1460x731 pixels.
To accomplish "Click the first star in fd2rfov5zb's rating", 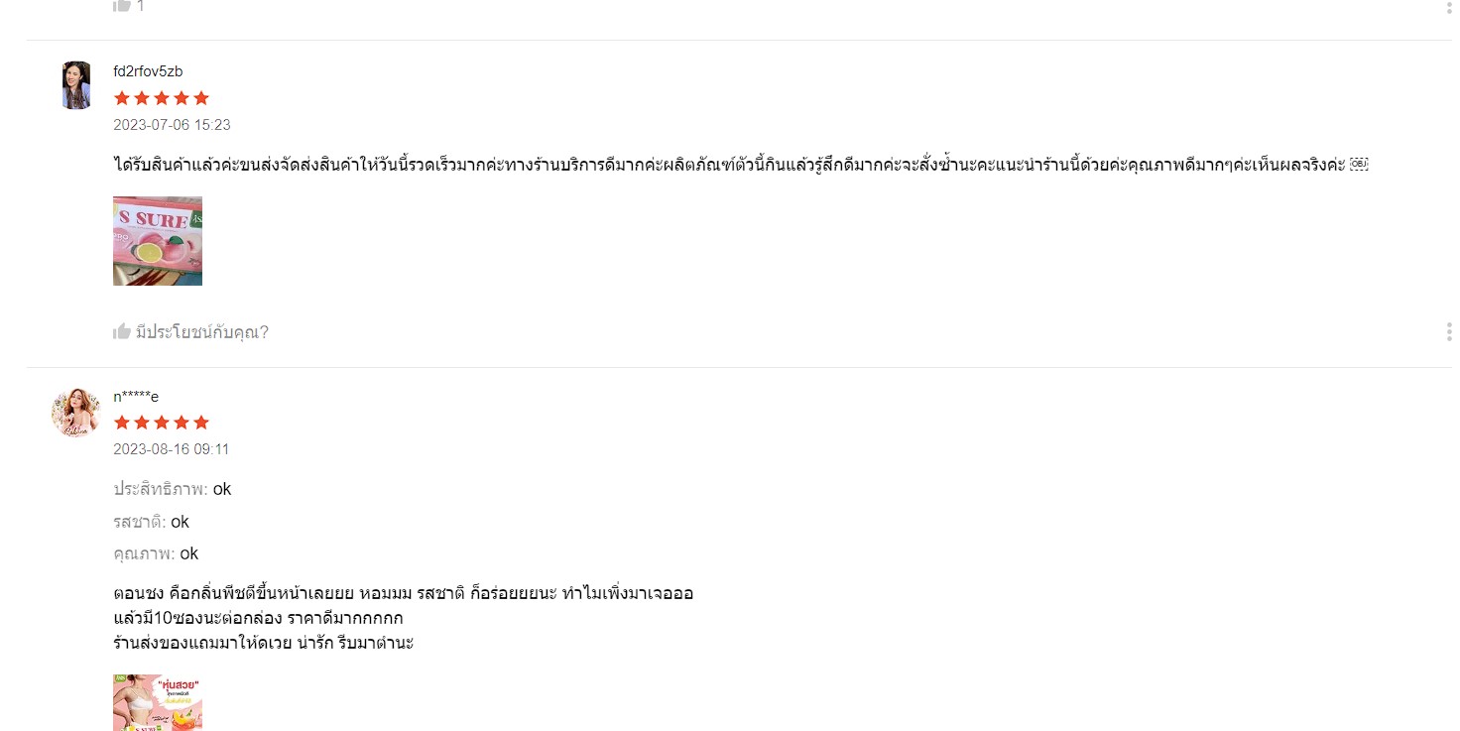I will [x=122, y=98].
